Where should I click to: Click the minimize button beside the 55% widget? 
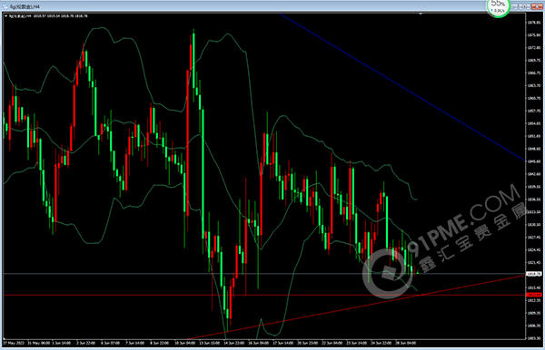[514, 6]
